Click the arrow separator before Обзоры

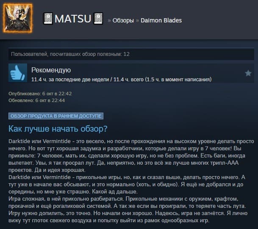pyautogui.click(x=109, y=21)
